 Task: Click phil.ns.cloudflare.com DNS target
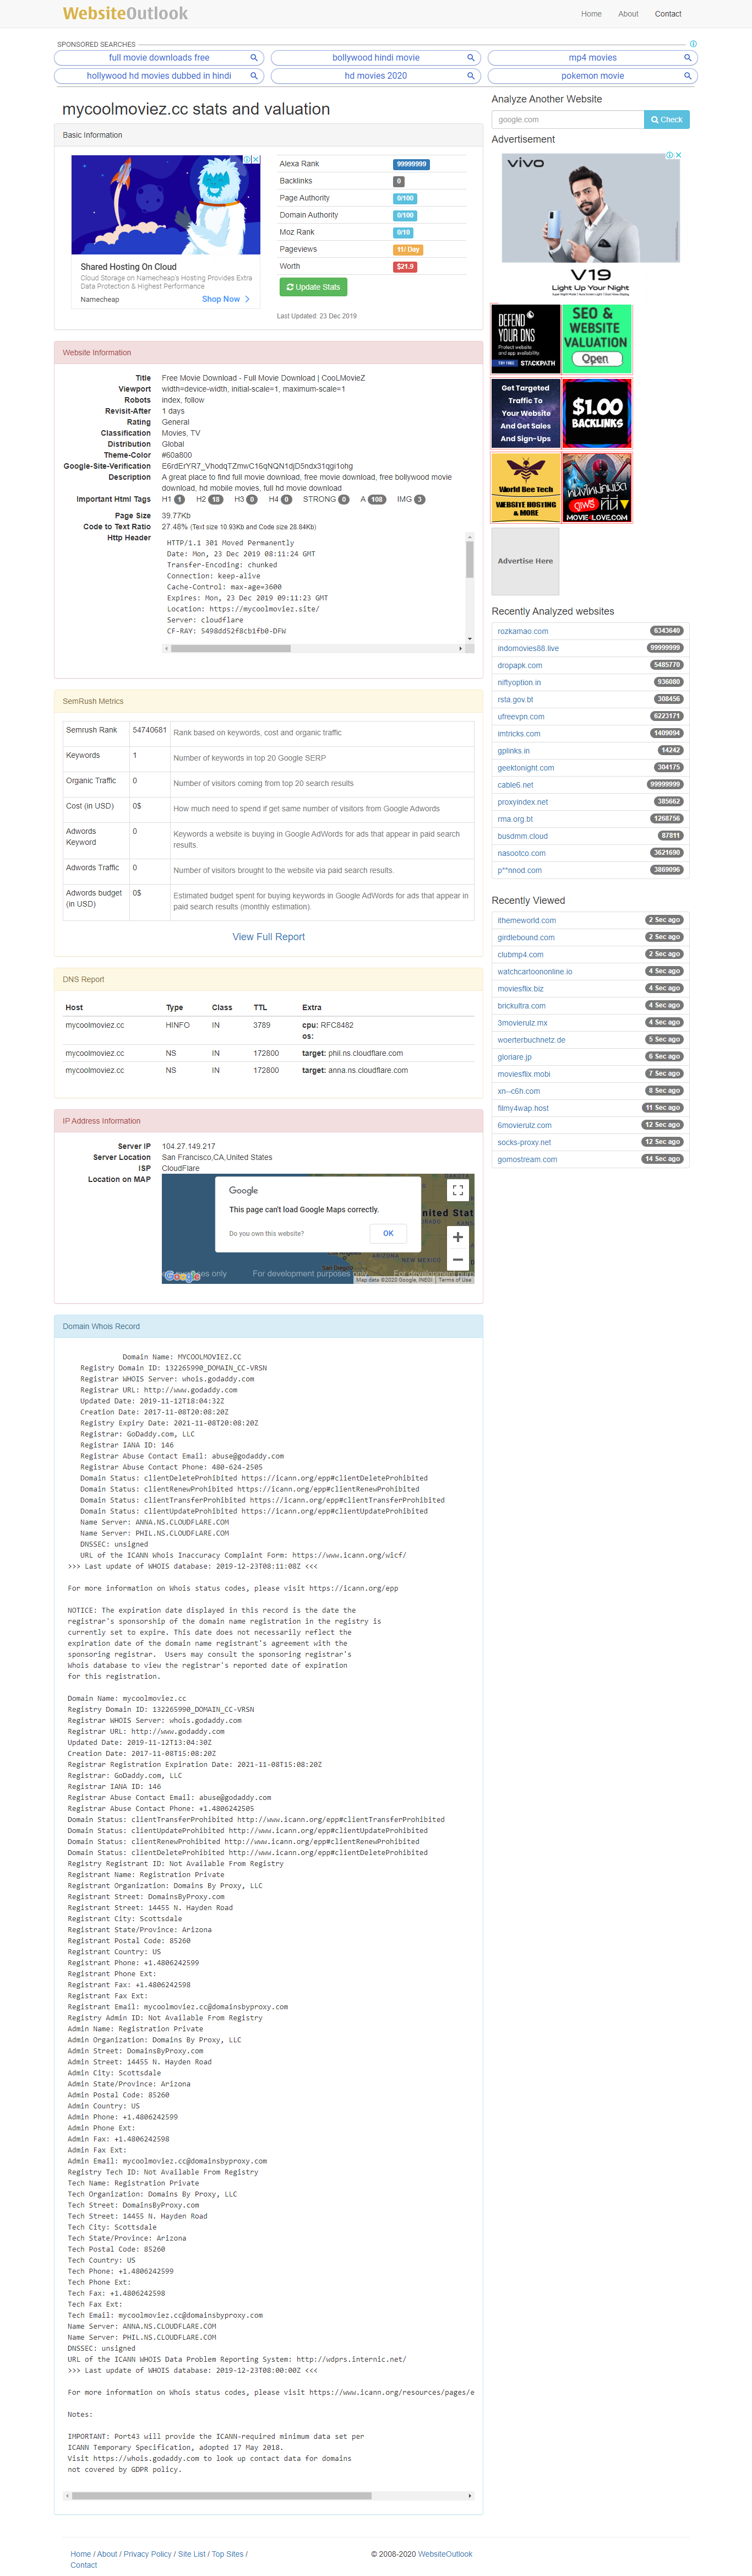(365, 1053)
